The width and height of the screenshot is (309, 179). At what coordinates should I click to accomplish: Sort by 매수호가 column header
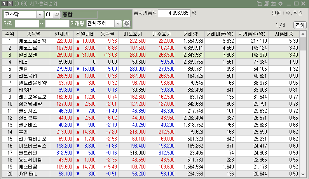(x=162, y=34)
